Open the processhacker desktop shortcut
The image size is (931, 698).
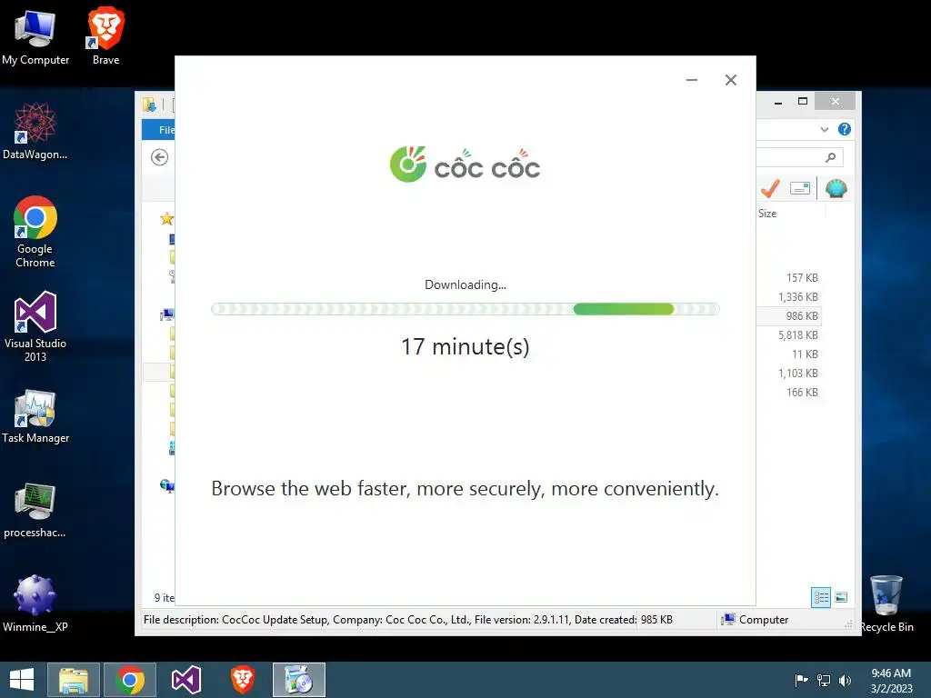(x=35, y=511)
